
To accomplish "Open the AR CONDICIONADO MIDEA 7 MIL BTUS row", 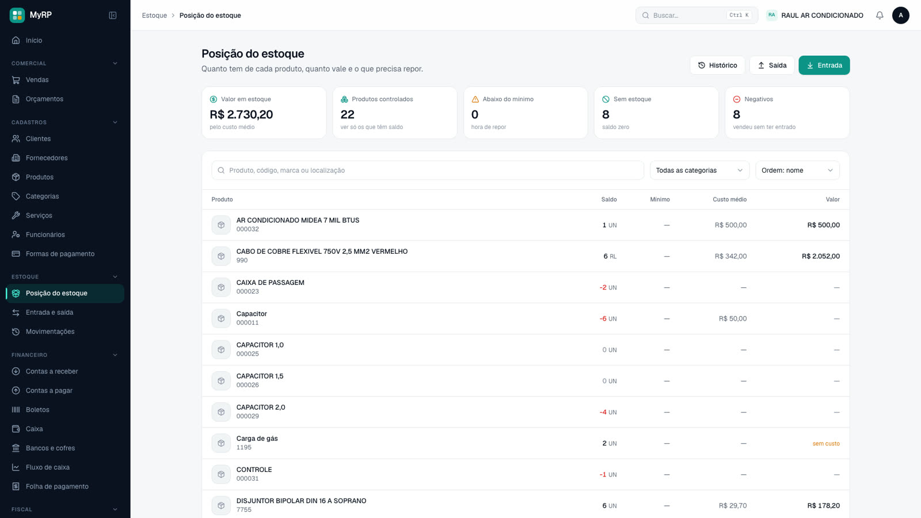I will 526,225.
